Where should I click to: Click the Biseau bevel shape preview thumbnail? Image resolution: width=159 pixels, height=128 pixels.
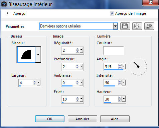click(x=26, y=55)
